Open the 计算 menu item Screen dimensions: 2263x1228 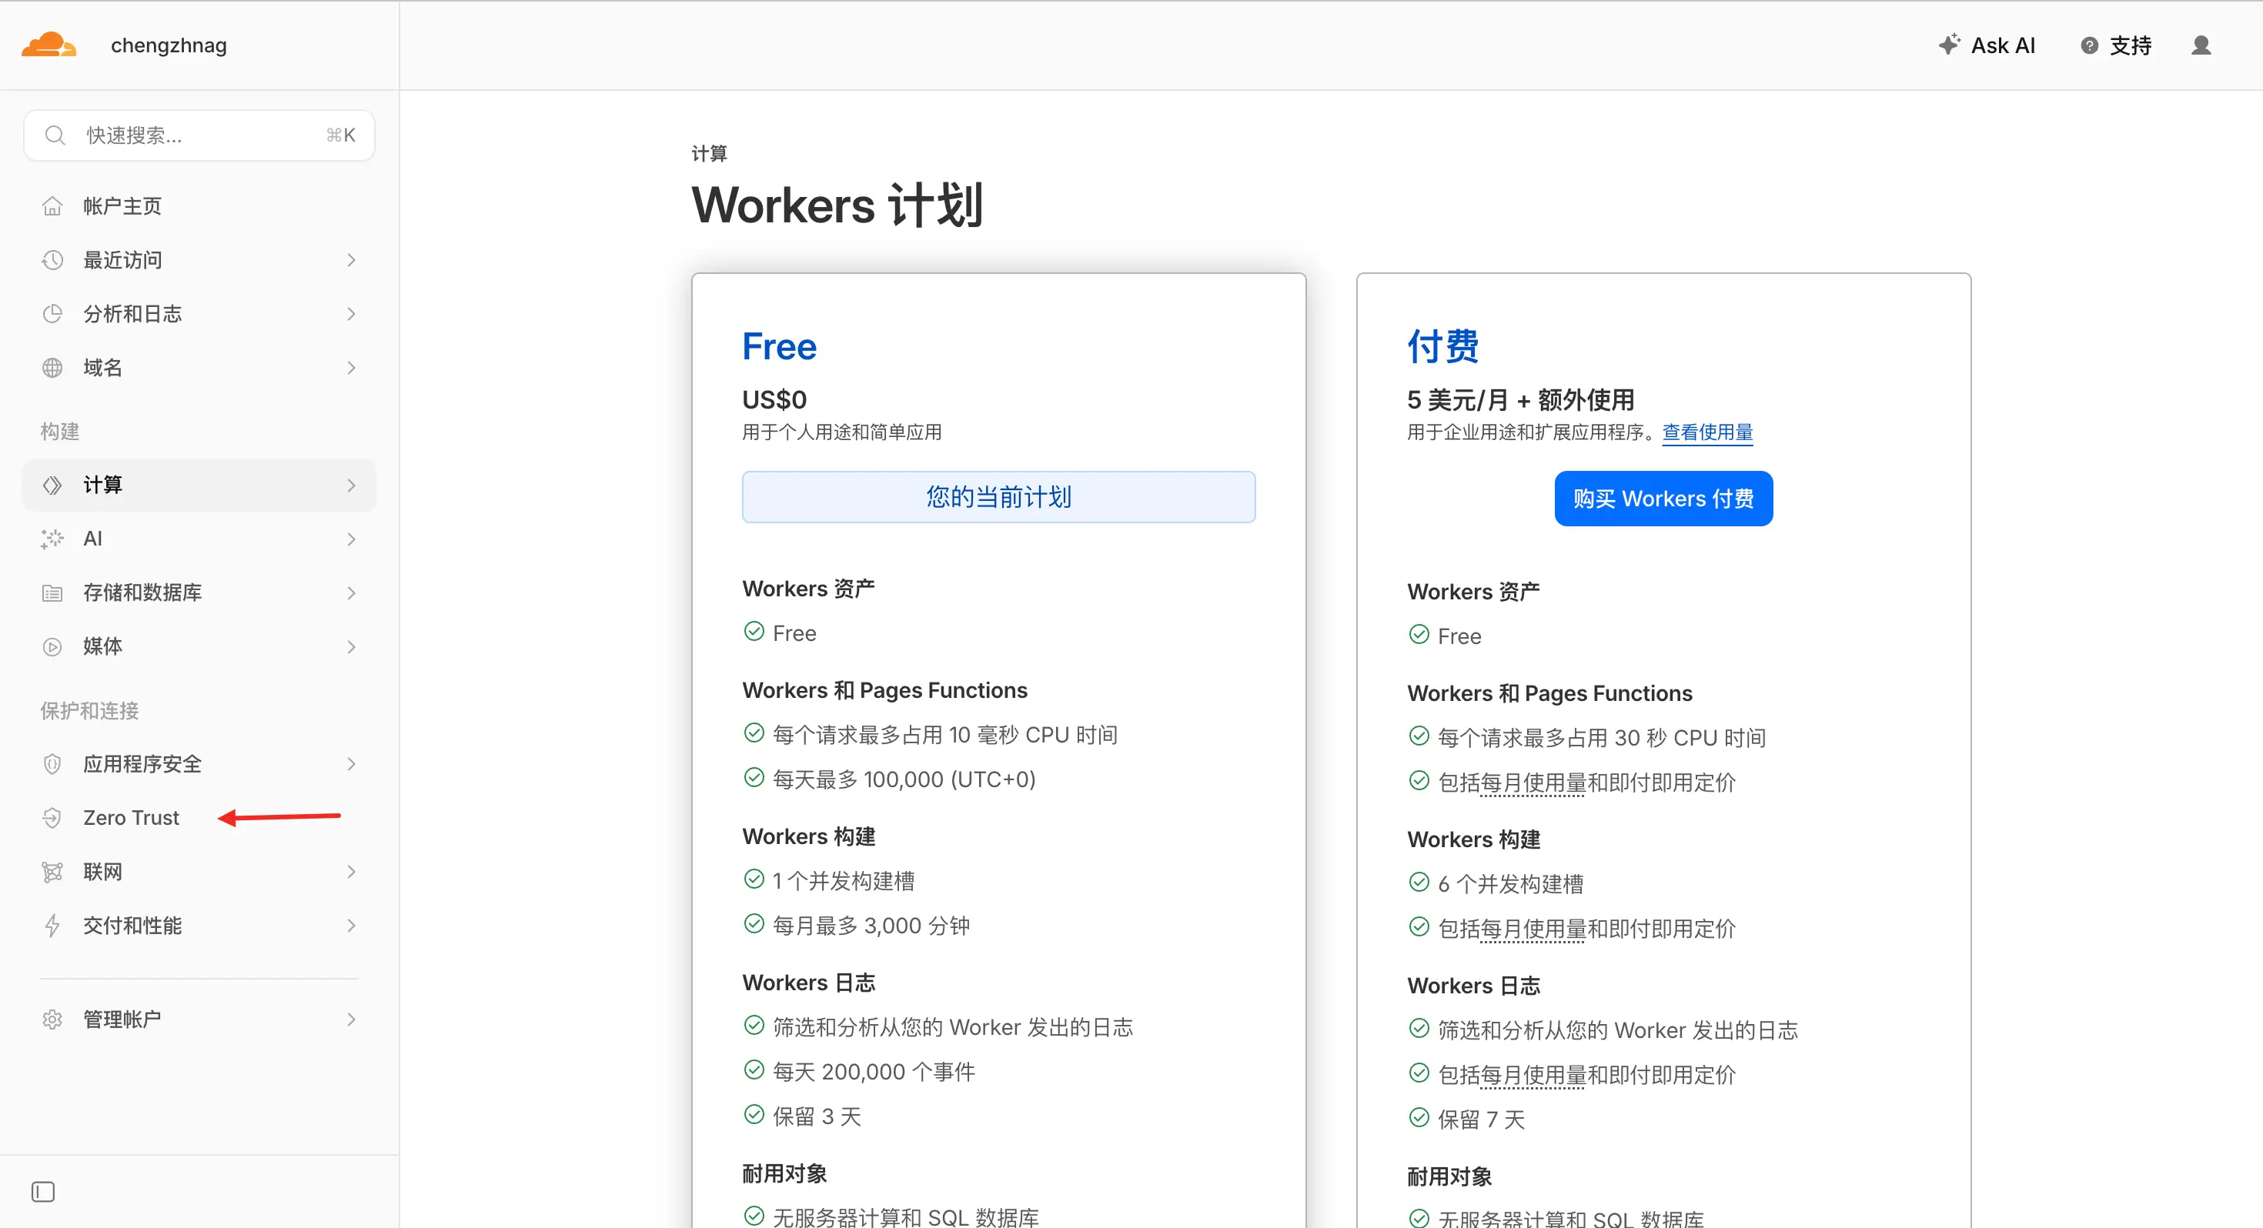103,485
